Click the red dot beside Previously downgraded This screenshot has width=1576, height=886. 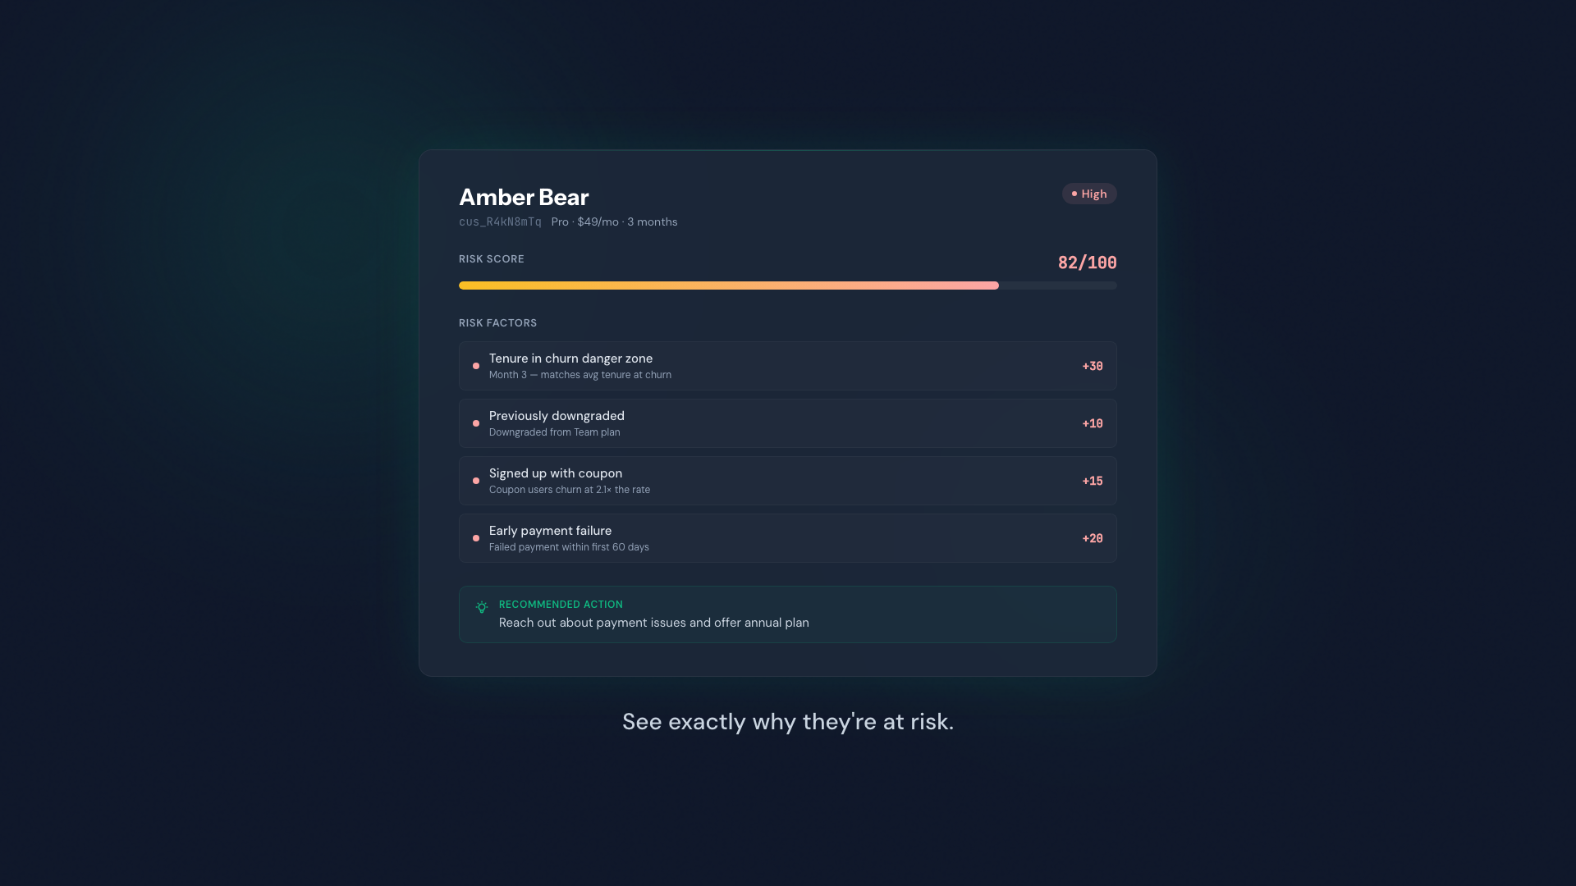476,423
